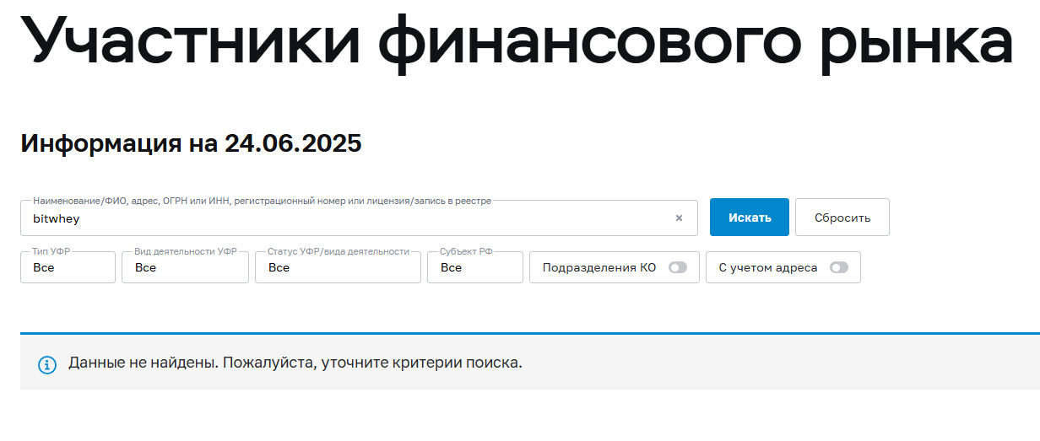
Task: Click the С учетом адреса label text
Action: [768, 267]
